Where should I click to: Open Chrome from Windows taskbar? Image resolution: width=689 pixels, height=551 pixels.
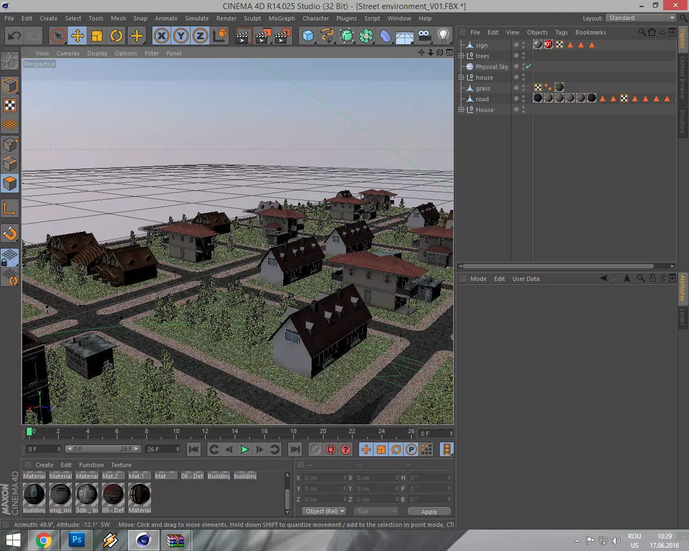coord(44,540)
